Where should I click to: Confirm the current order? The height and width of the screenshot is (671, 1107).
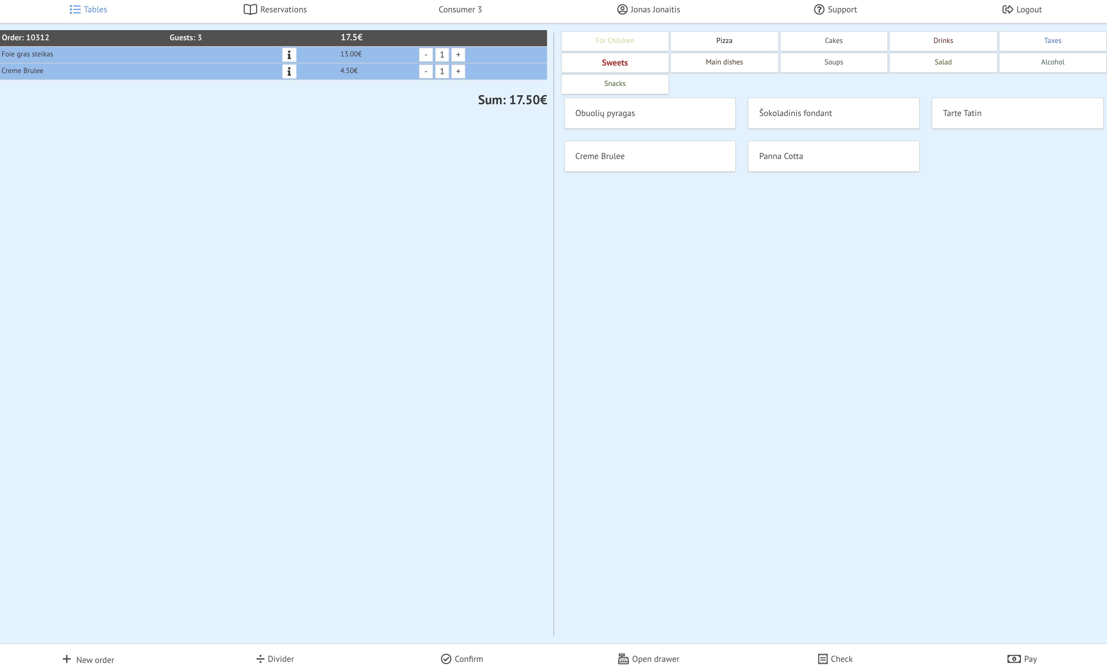462,658
